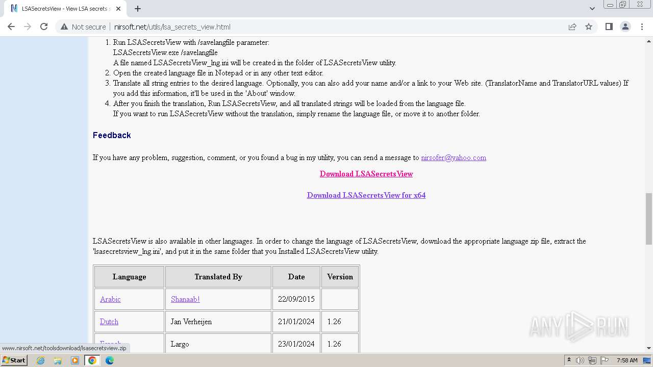Reload the current page
653x367 pixels.
click(44, 27)
